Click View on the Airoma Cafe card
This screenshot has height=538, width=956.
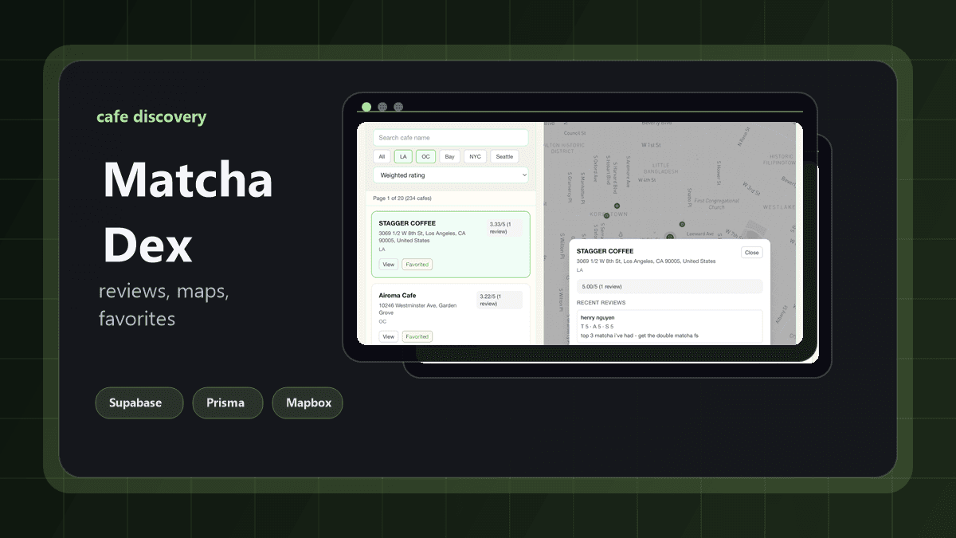[x=388, y=337]
